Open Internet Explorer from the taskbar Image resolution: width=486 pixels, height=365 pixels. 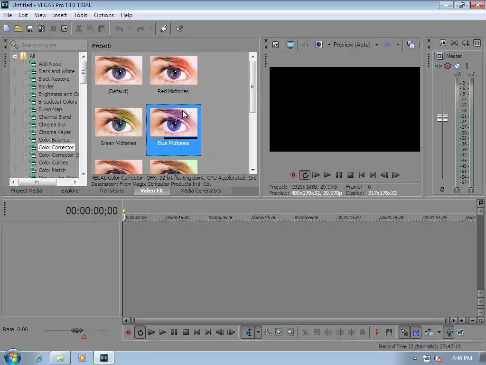[38, 358]
